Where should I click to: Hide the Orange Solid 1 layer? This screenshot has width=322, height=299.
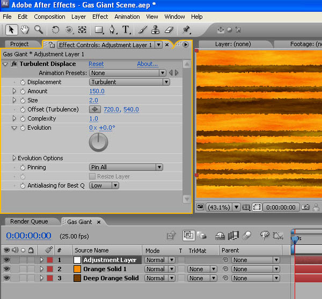pyautogui.click(x=7, y=269)
